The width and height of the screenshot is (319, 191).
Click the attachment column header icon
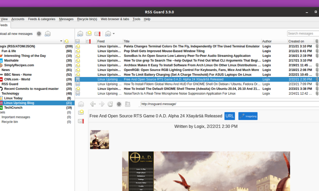coord(317,41)
